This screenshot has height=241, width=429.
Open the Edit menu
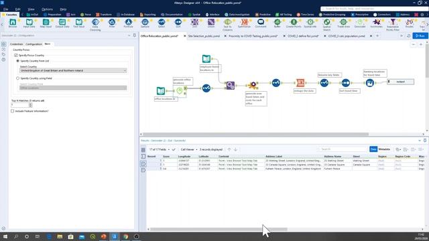(x=18, y=9)
